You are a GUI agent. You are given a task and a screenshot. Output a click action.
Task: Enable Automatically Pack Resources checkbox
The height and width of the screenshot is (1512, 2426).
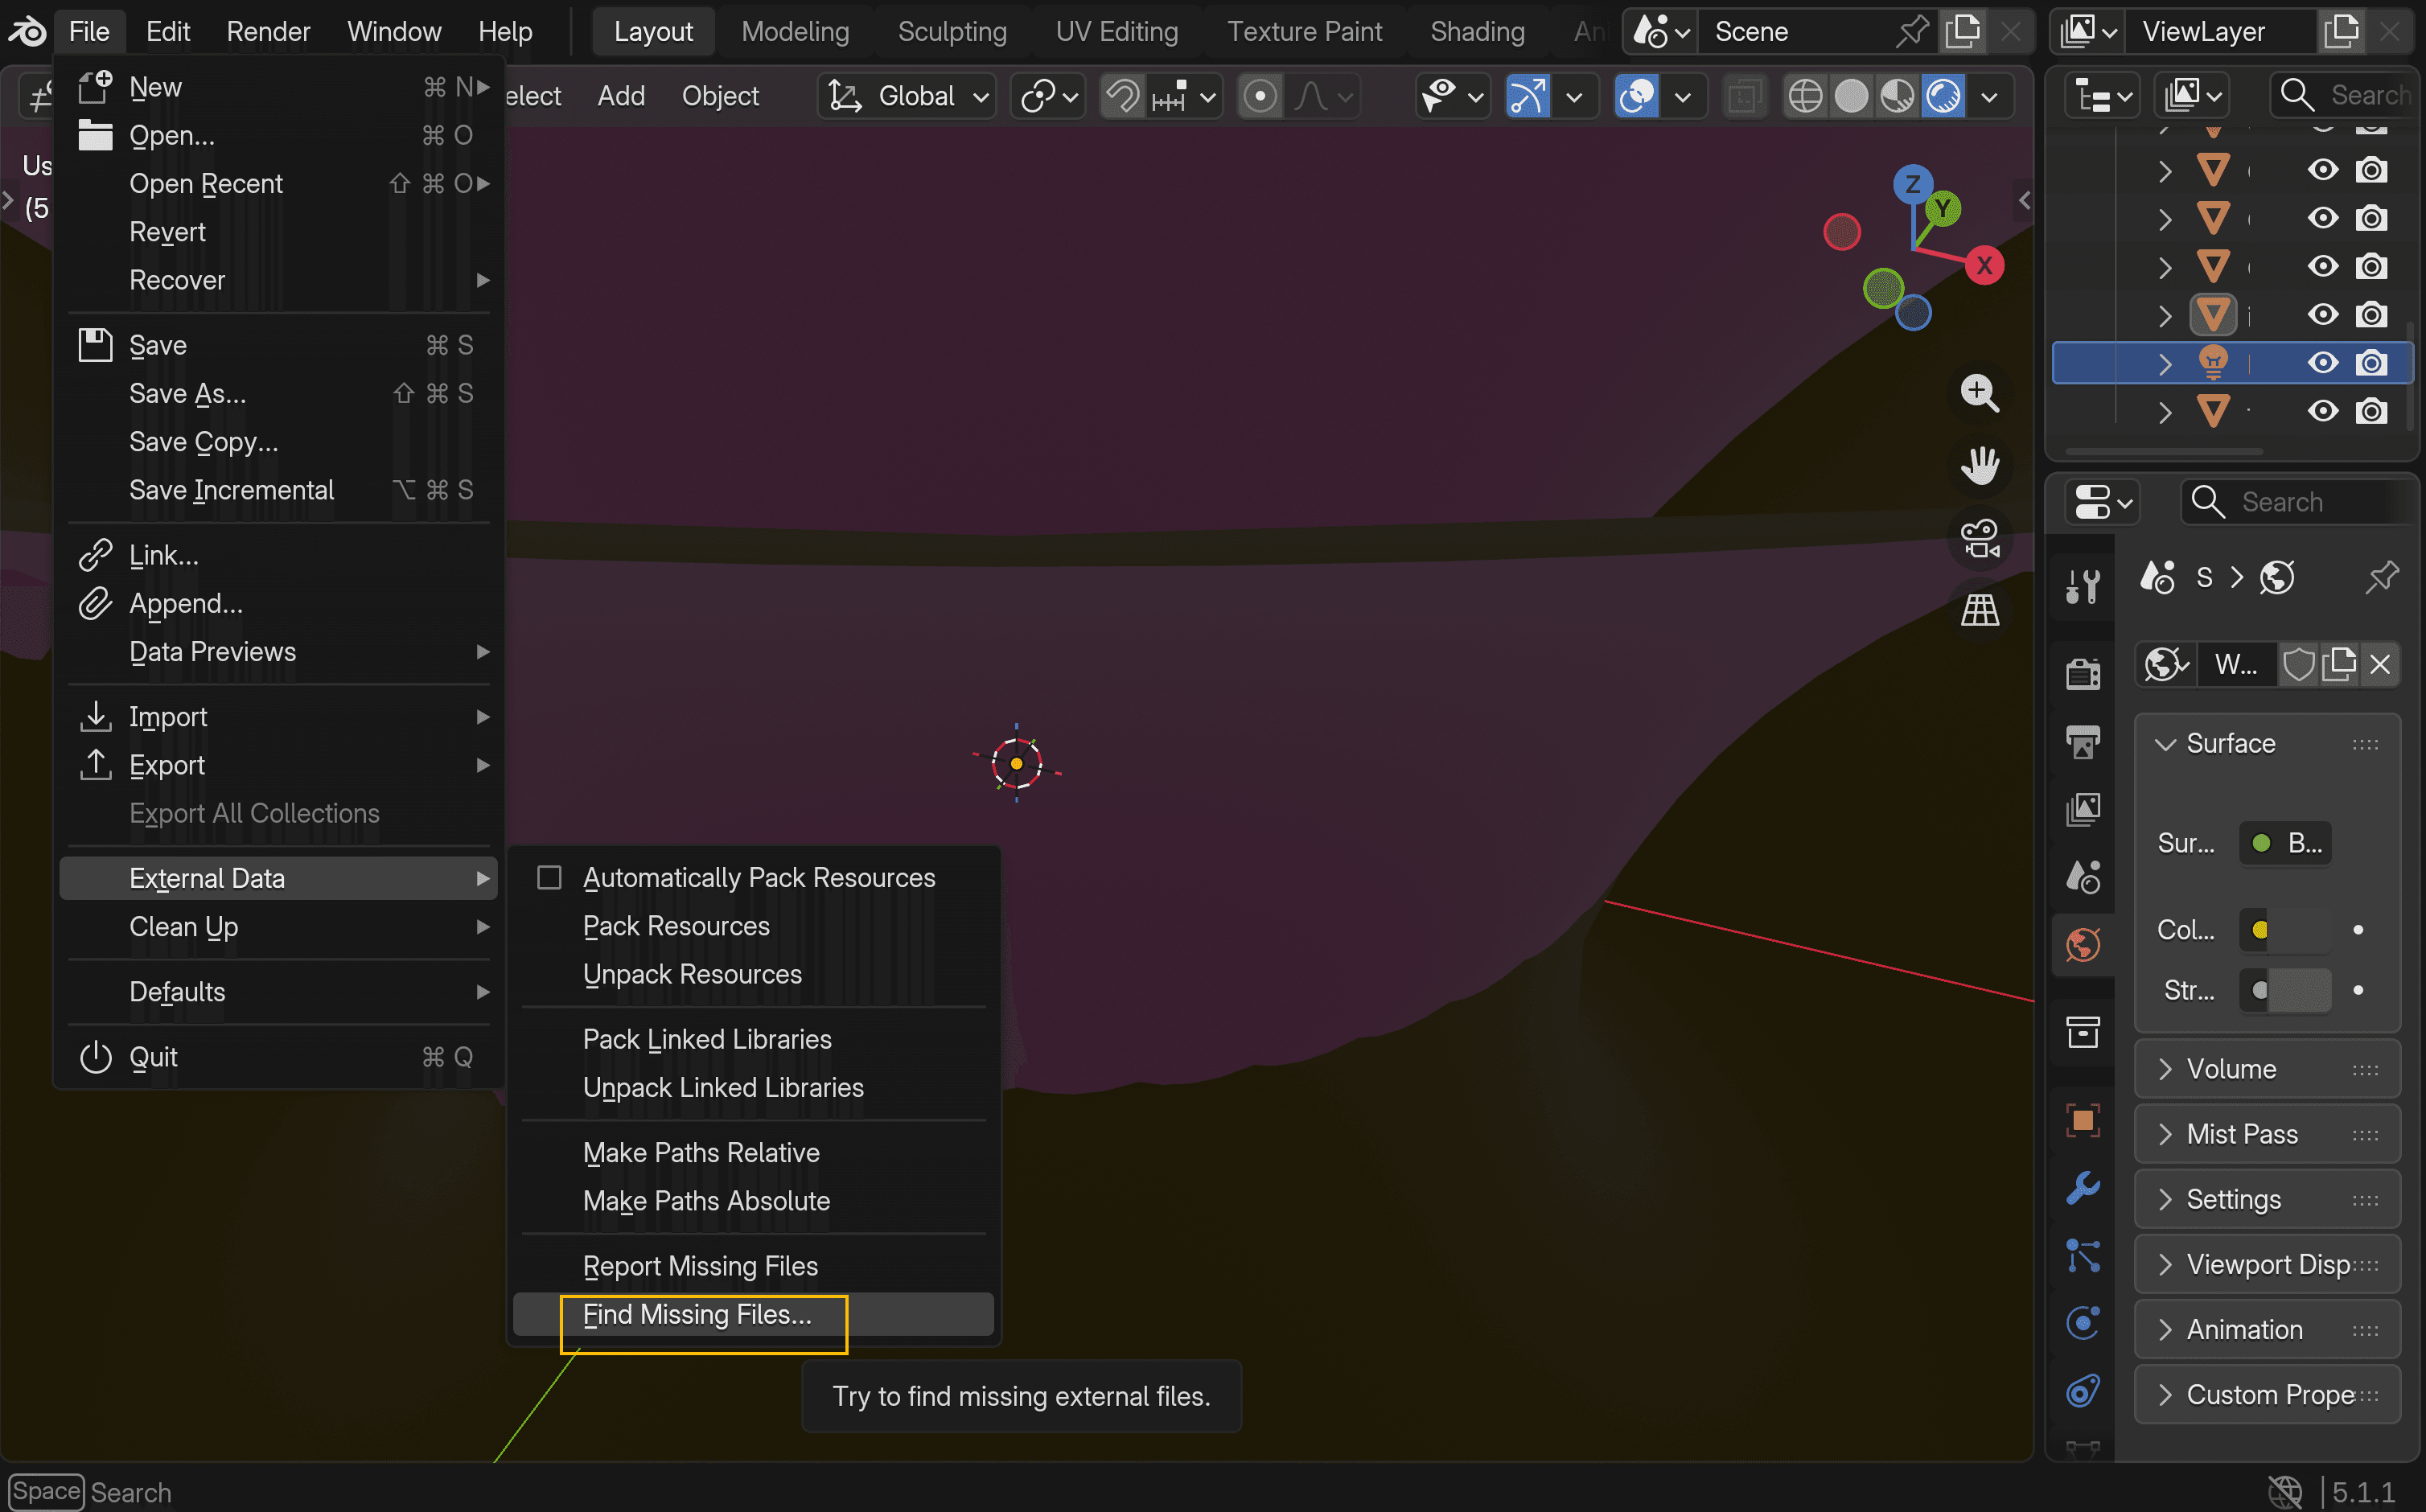pos(549,877)
